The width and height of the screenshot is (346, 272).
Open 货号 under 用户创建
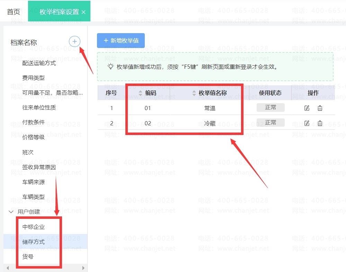[x=28, y=256]
